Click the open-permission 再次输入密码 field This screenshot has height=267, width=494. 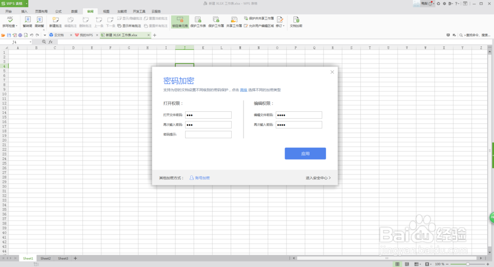click(208, 125)
